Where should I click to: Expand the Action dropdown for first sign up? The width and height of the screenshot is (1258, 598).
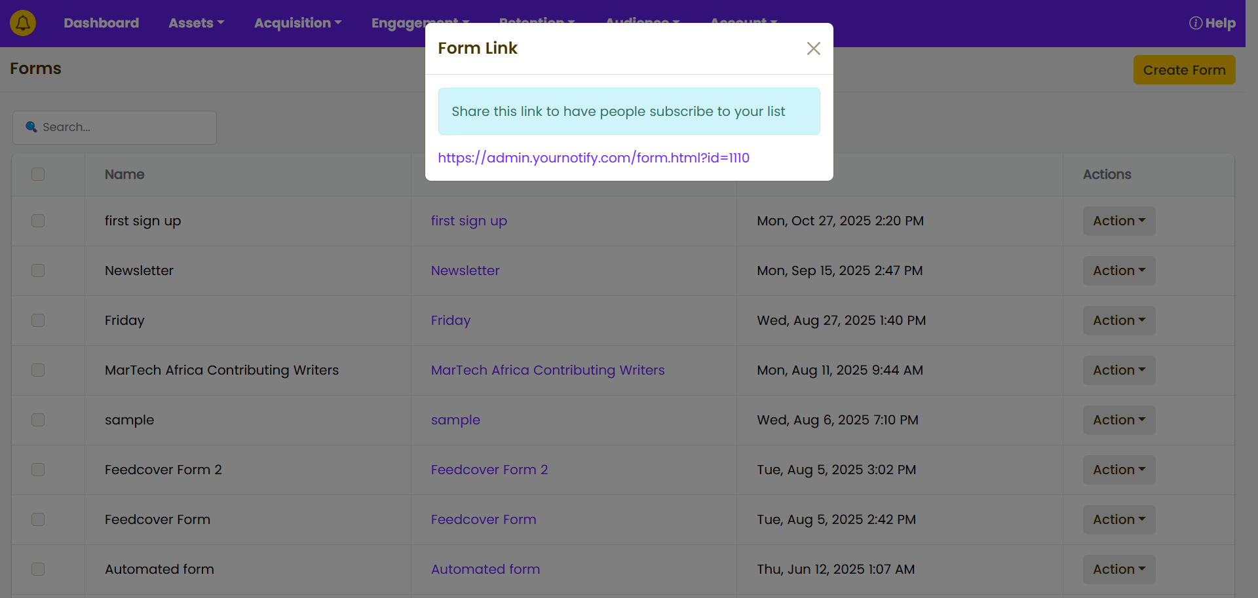1118,221
